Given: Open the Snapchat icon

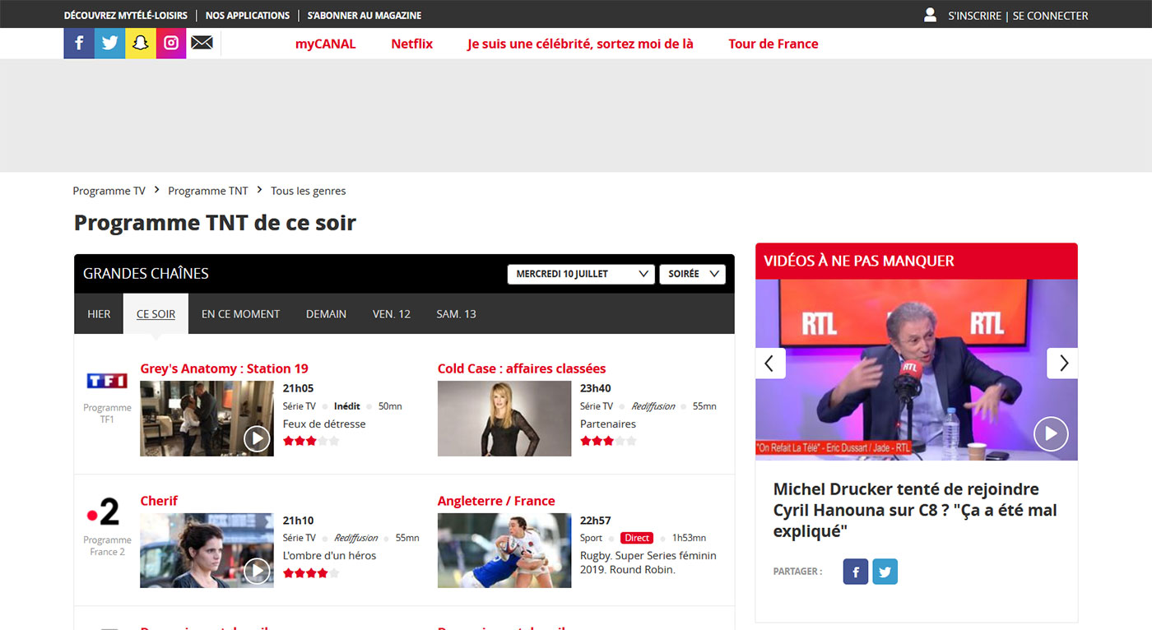Looking at the screenshot, I should [140, 43].
